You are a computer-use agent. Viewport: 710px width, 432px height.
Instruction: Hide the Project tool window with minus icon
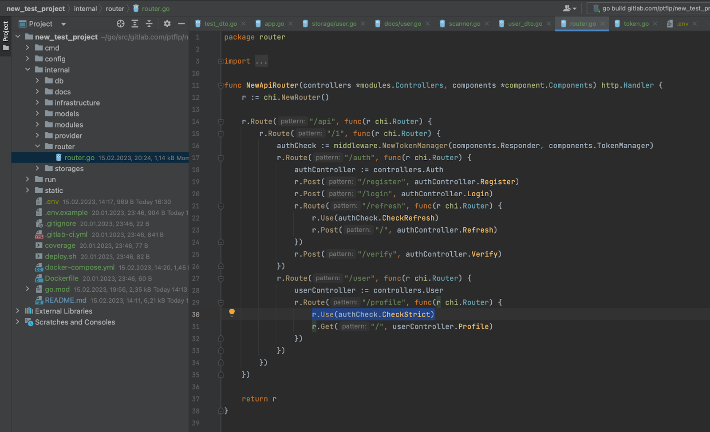[x=181, y=24]
